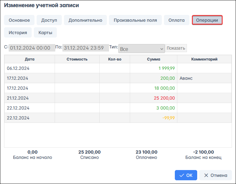236x184 pixels.
Task: Open the Дополнительно tab
Action: pos(85,20)
